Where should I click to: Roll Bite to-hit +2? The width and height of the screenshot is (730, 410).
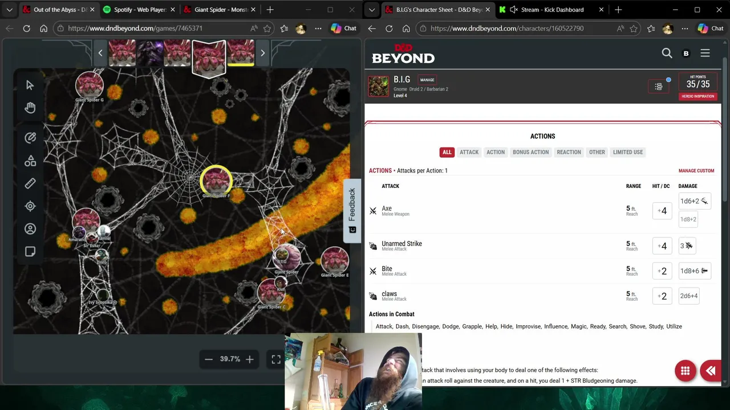[x=662, y=271]
